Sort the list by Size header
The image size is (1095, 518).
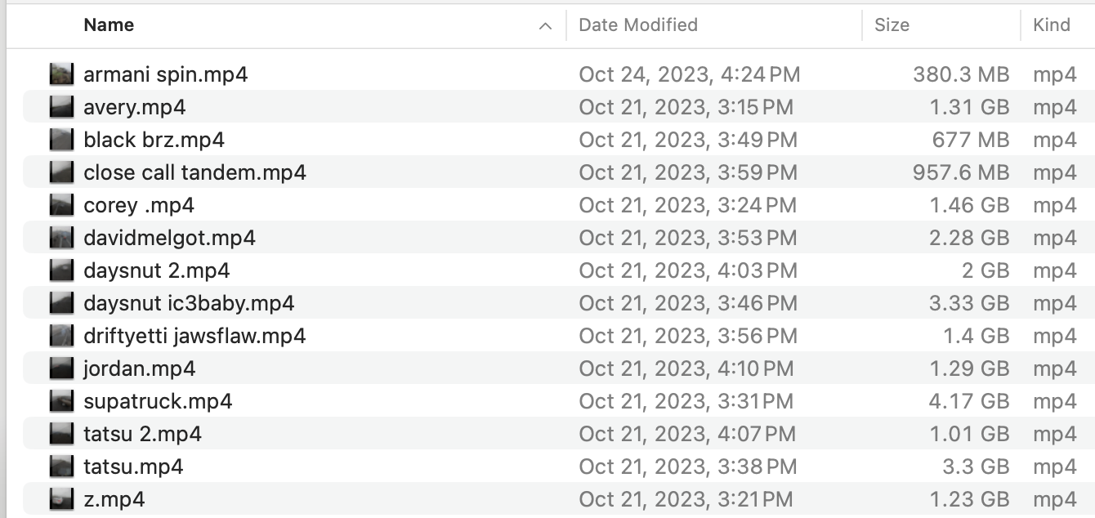click(892, 25)
